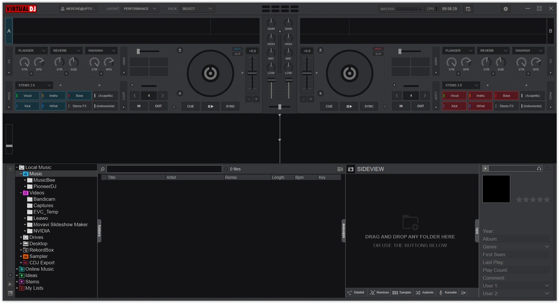Click the Online Music tree icon
559x303 pixels.
(22, 269)
